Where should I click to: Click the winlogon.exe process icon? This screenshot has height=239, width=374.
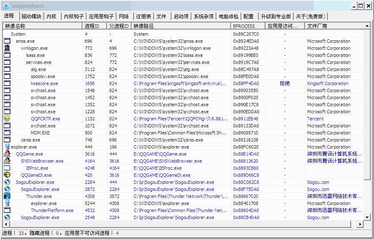point(7,48)
